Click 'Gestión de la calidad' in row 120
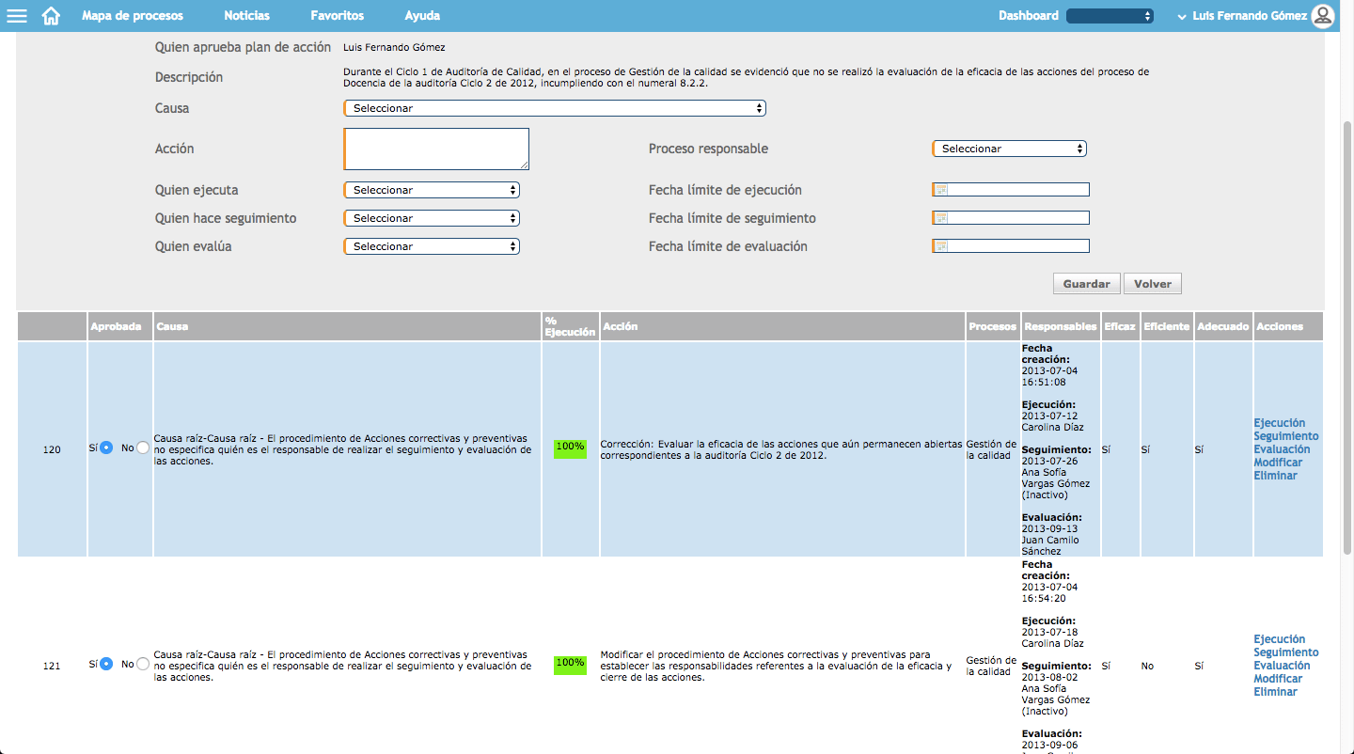The image size is (1354, 754). click(x=991, y=449)
